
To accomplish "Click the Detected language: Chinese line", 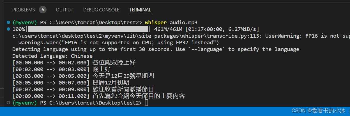I will (x=52, y=56).
